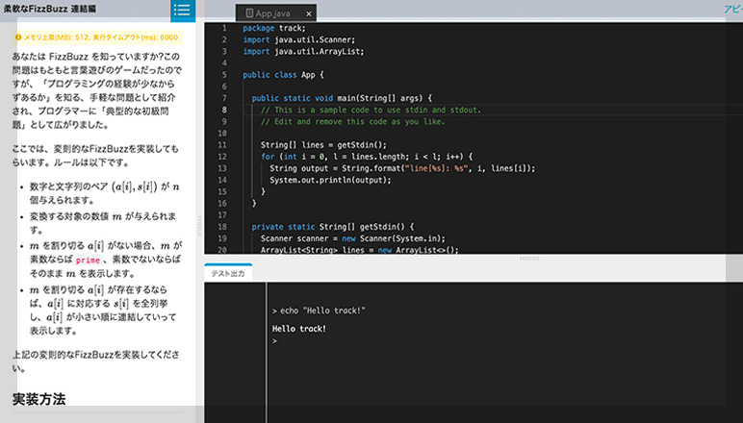Grab the vertical splitter beside problem panel

tap(200, 221)
